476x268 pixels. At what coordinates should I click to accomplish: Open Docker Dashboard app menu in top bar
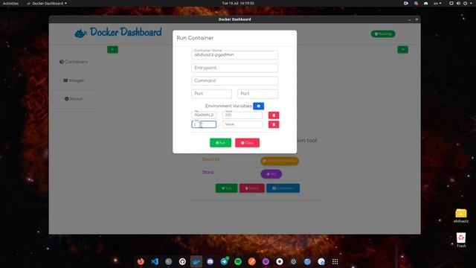click(x=47, y=3)
